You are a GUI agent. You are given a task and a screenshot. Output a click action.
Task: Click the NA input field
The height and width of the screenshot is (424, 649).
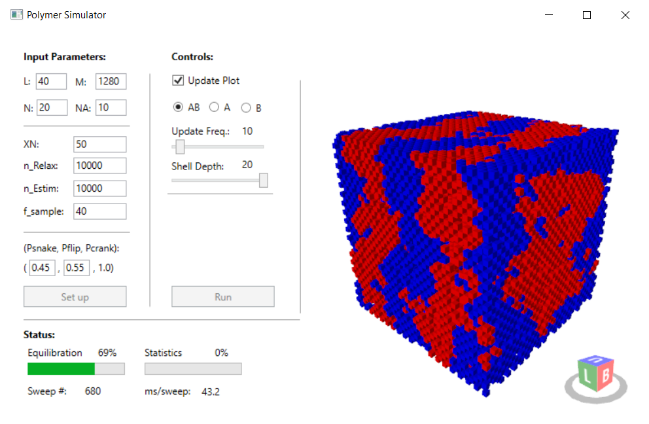pyautogui.click(x=111, y=107)
